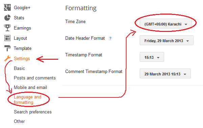This screenshot has width=203, height=128.
Task: Open the Other settings page
Action: pyautogui.click(x=19, y=121)
